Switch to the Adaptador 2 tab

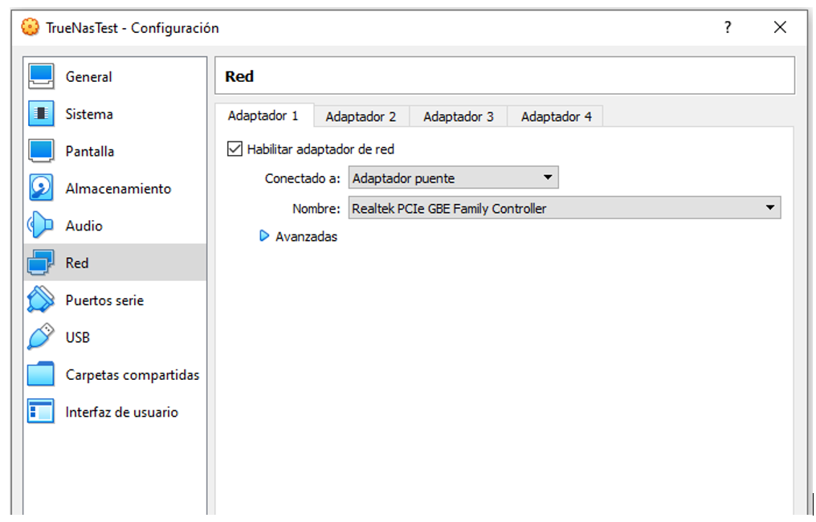(x=361, y=116)
